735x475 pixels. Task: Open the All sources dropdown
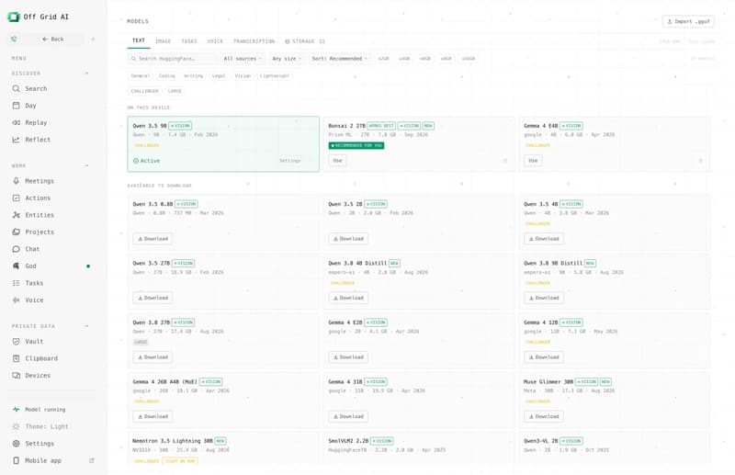(x=243, y=59)
